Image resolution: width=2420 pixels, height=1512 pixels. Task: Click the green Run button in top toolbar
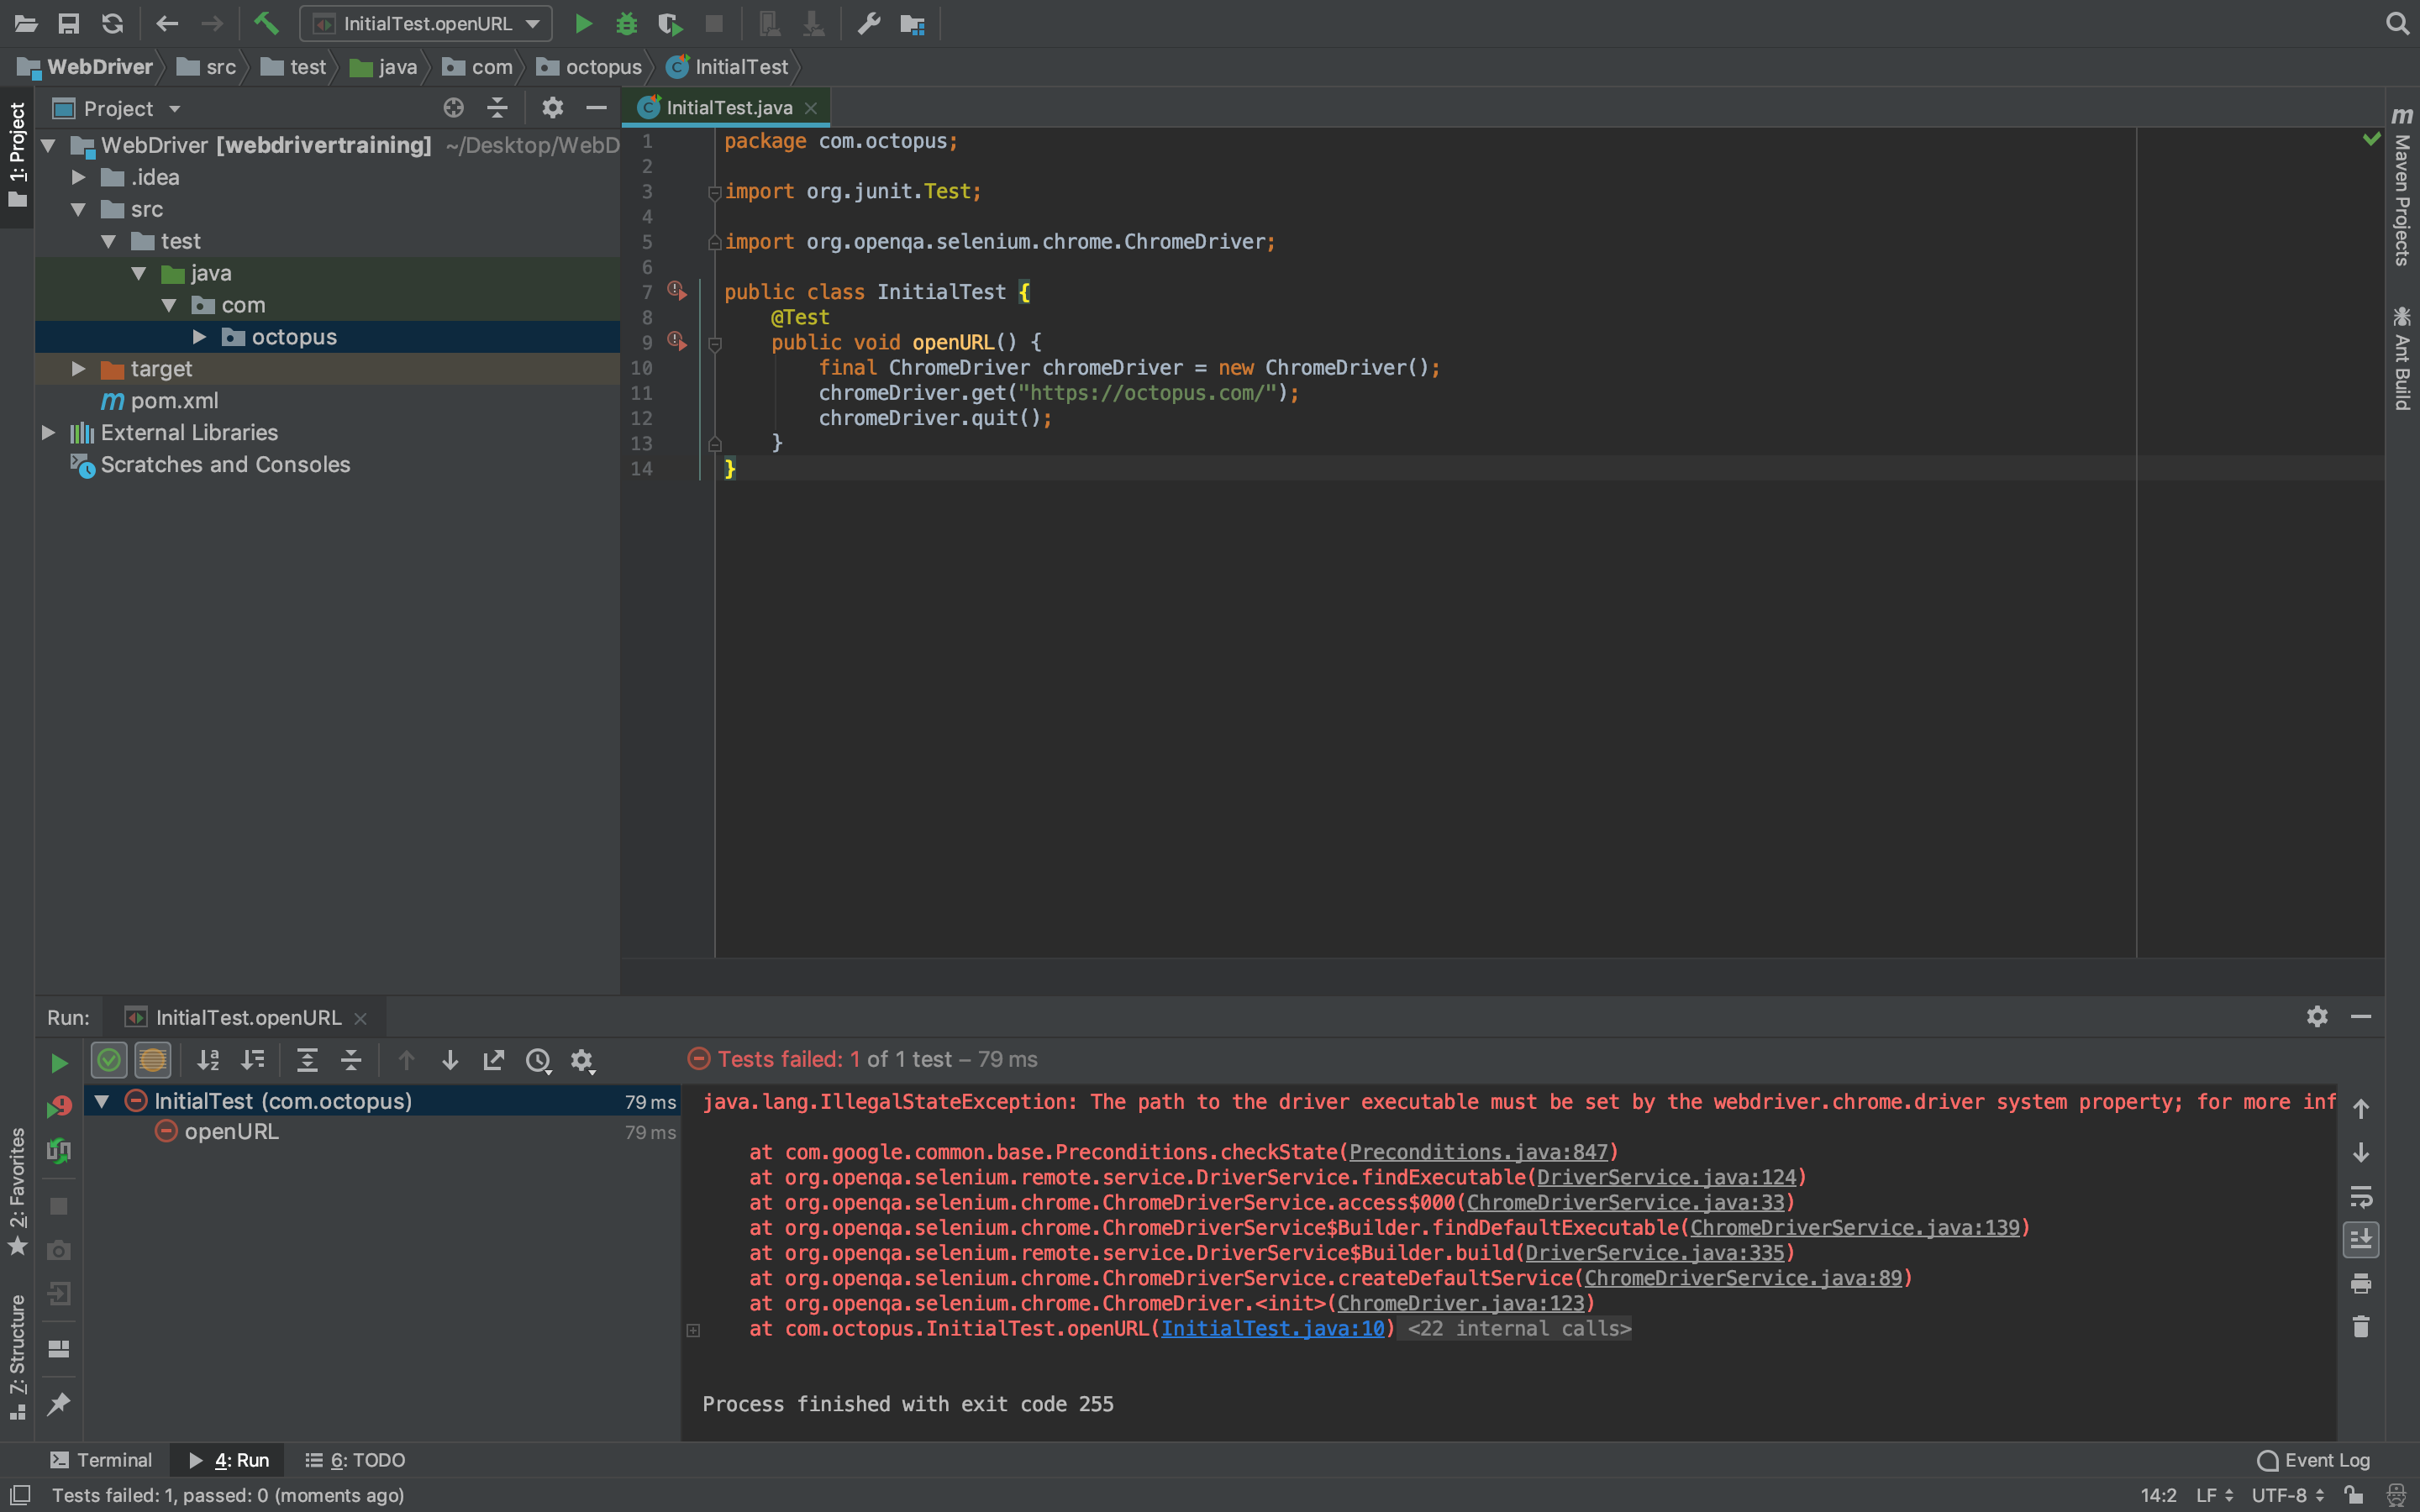[583, 23]
